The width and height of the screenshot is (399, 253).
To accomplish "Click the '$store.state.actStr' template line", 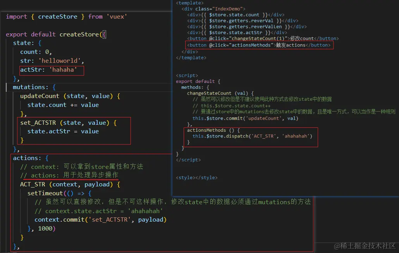I will pyautogui.click(x=237, y=33).
